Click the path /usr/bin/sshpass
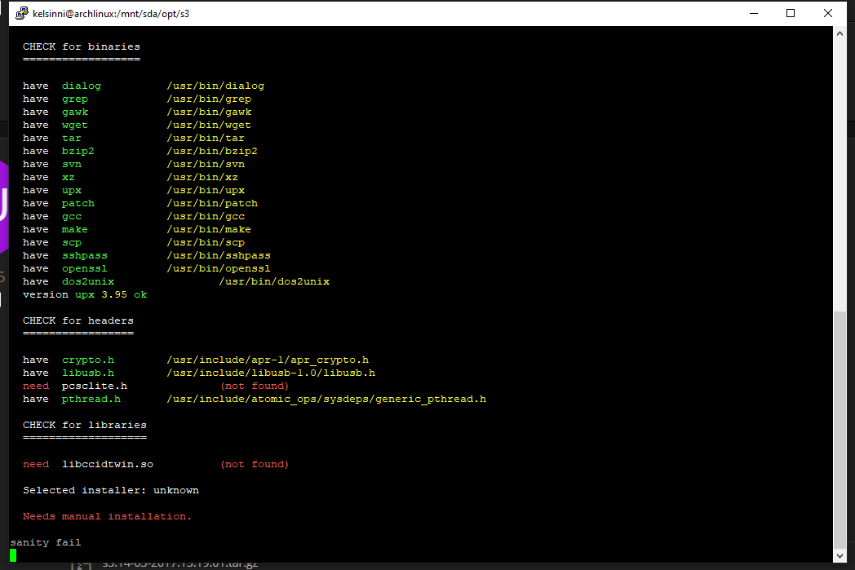Viewport: 855px width, 570px height. pyautogui.click(x=219, y=255)
